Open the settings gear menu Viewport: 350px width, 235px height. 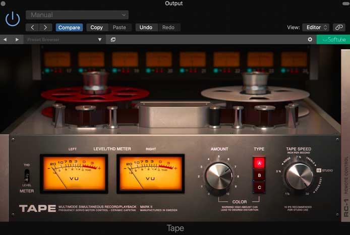coord(310,39)
